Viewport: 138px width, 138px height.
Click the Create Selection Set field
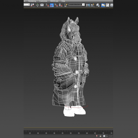(75, 5)
